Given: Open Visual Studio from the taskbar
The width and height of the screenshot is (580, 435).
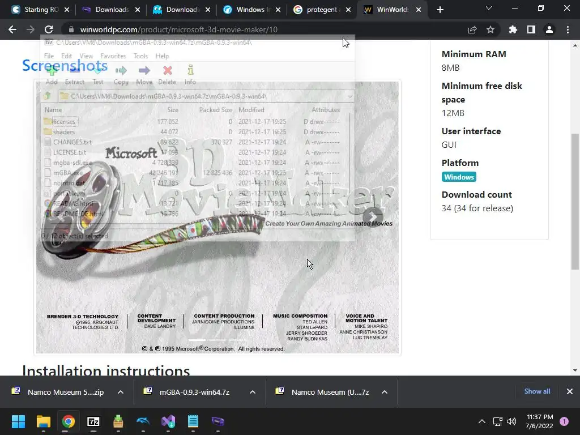Looking at the screenshot, I should pos(168,421).
